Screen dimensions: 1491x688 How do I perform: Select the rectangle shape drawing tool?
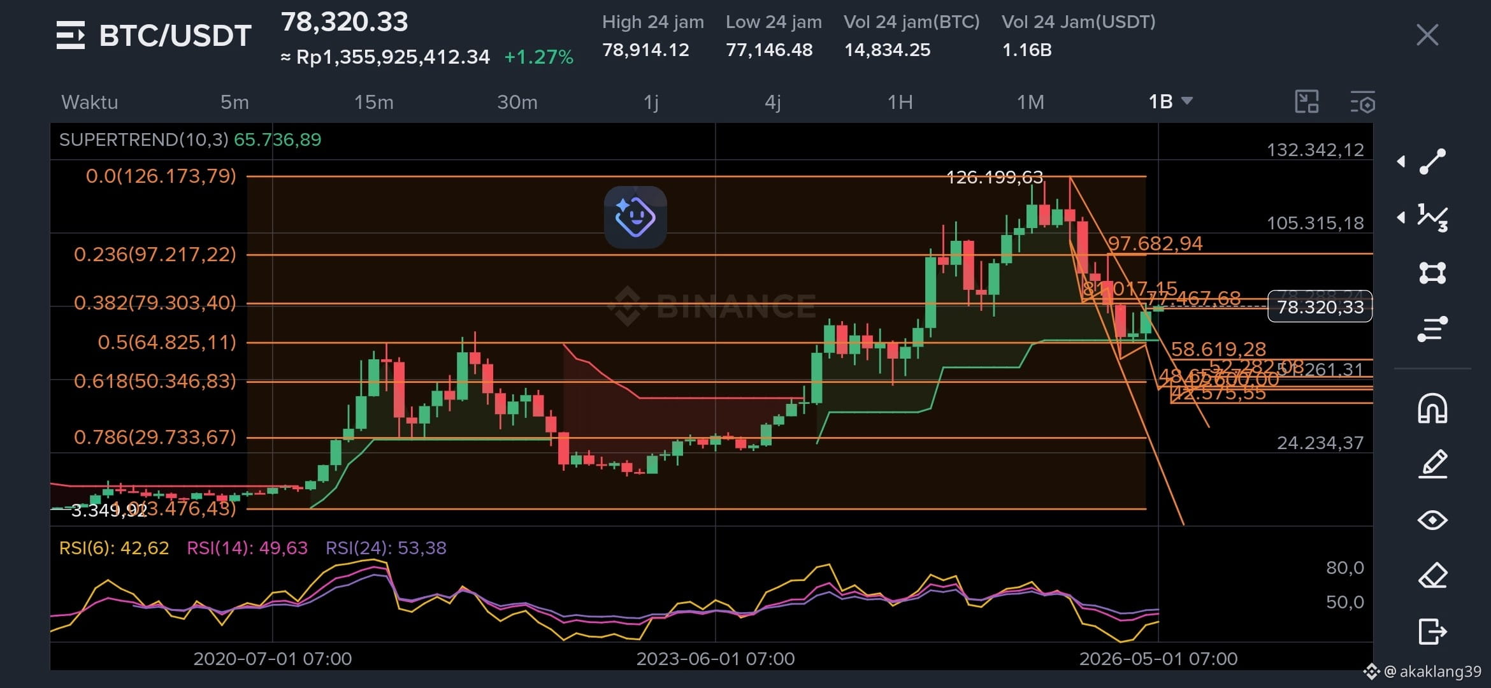click(x=1432, y=273)
